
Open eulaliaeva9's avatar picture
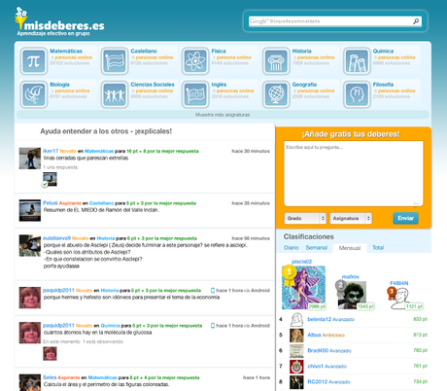click(30, 245)
